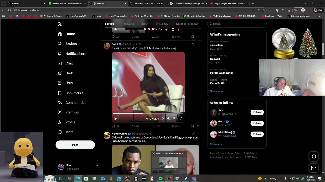The width and height of the screenshot is (325, 182).
Task: Click the X search field
Action: tap(237, 24)
